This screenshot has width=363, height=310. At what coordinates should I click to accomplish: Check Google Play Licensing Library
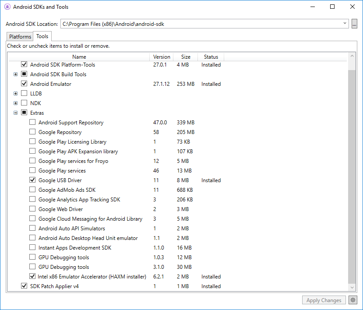tap(32, 141)
